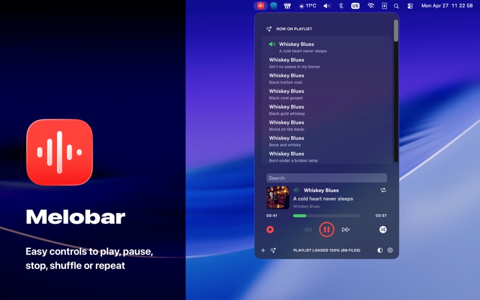Open Control Center icon
The image size is (480, 300).
click(x=410, y=6)
